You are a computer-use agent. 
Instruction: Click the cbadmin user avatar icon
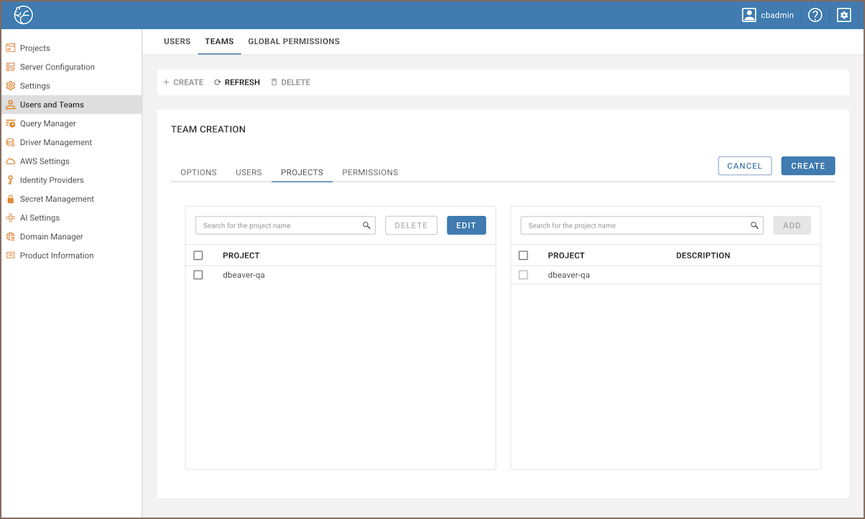pos(749,15)
